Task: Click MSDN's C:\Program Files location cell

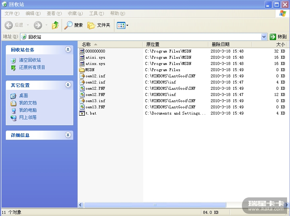Action: (x=162, y=70)
